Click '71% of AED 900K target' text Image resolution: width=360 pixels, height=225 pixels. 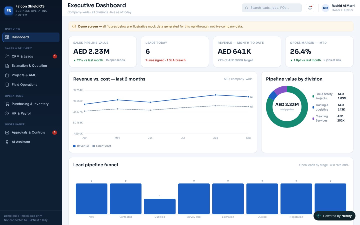point(235,60)
